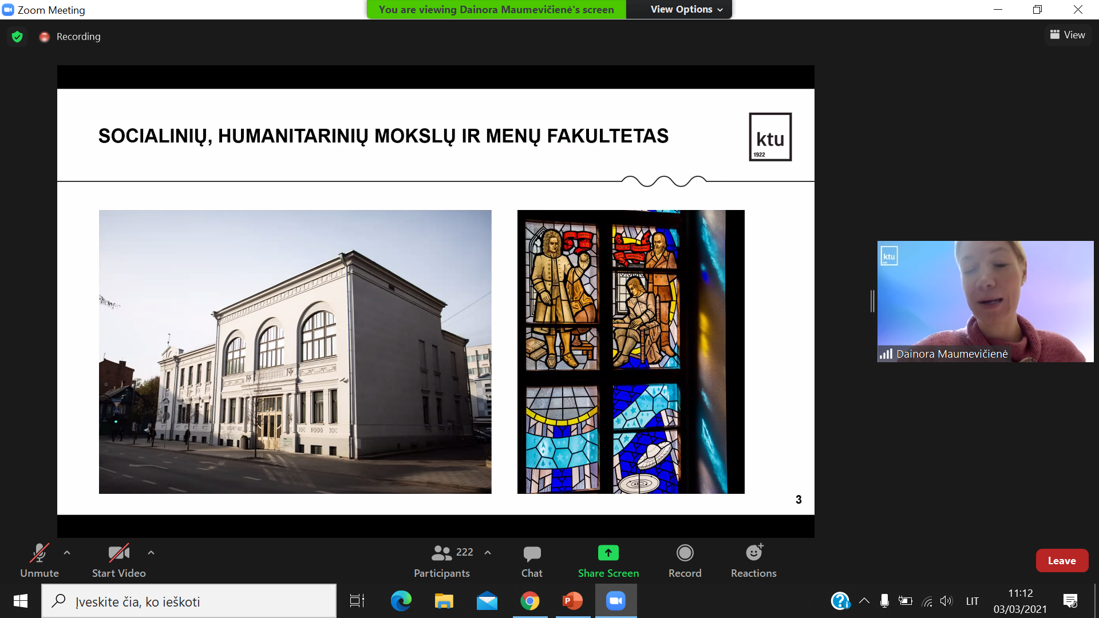Open the Reactions emoji menu
Viewport: 1099px width, 618px height.
[754, 561]
